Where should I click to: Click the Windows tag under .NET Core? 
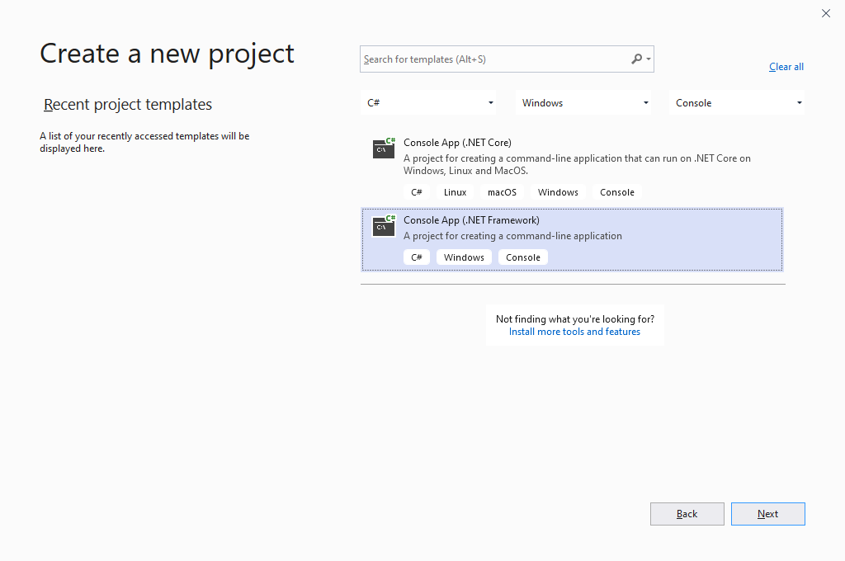[x=558, y=192]
